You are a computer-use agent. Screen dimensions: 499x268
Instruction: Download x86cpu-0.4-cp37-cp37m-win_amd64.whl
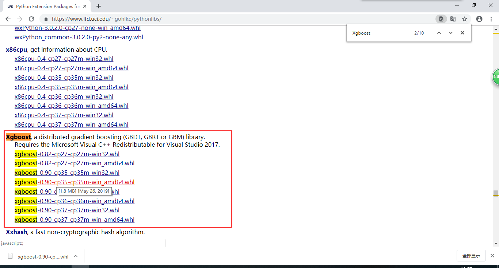72,125
